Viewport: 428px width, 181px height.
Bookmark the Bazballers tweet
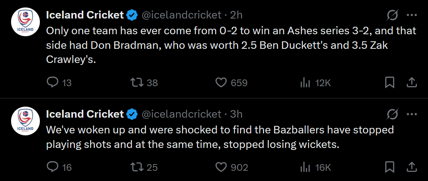pos(390,167)
